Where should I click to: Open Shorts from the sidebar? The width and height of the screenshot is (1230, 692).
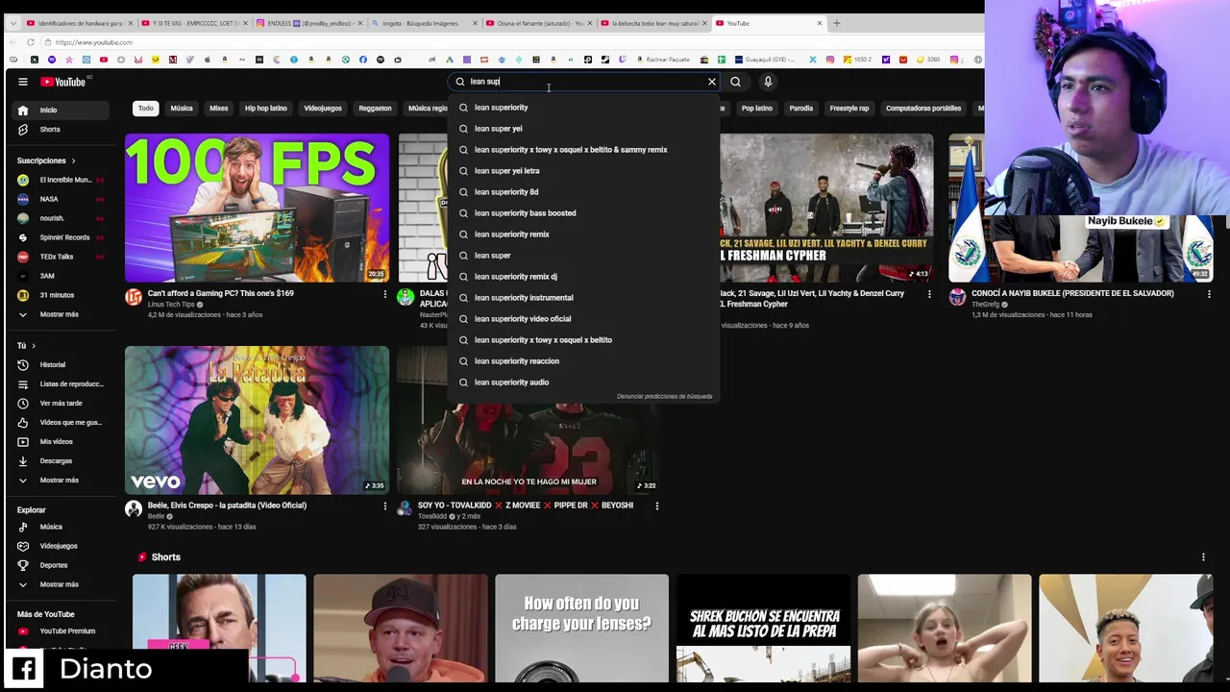[58, 130]
